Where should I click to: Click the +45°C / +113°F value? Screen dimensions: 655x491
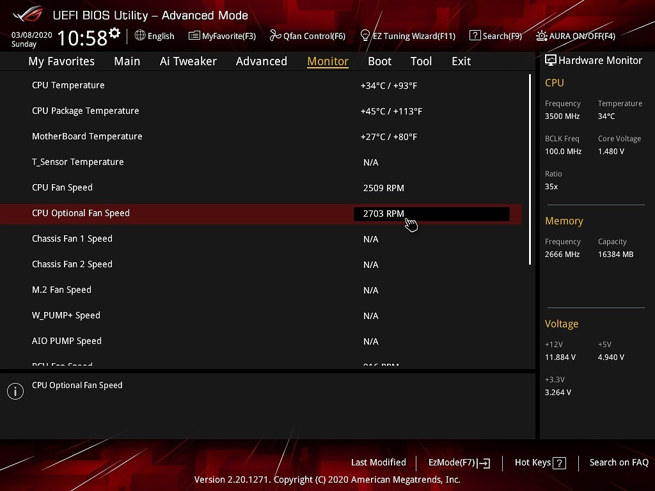(391, 111)
